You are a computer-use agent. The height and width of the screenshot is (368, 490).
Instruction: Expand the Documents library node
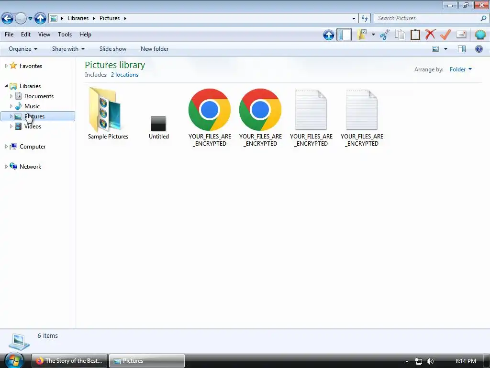pos(11,96)
